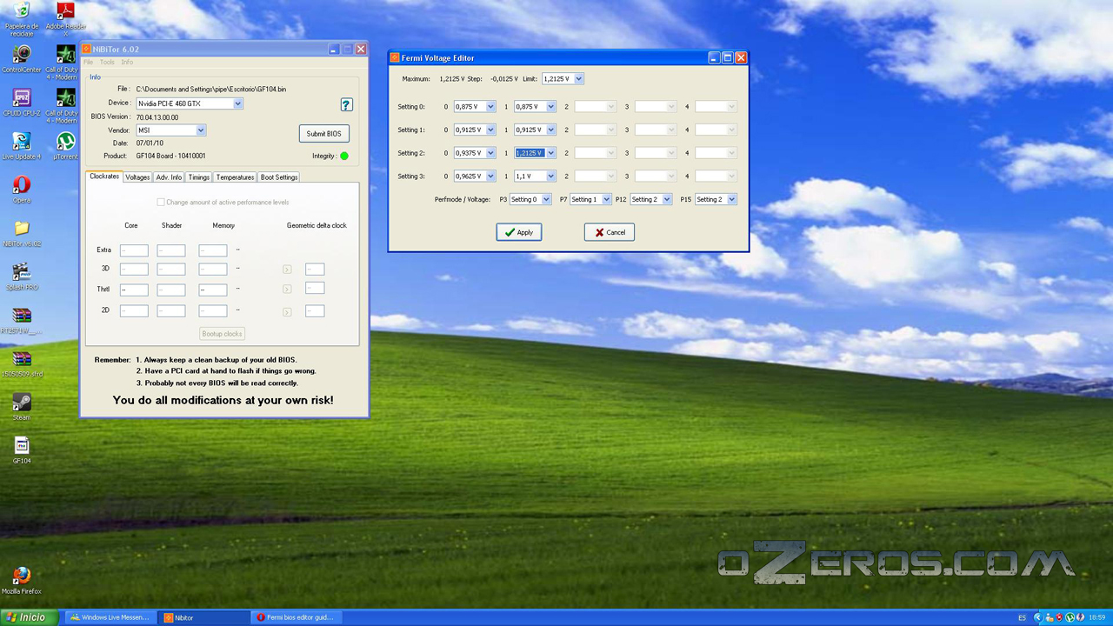
Task: Open the Inicio start menu
Action: pyautogui.click(x=29, y=617)
